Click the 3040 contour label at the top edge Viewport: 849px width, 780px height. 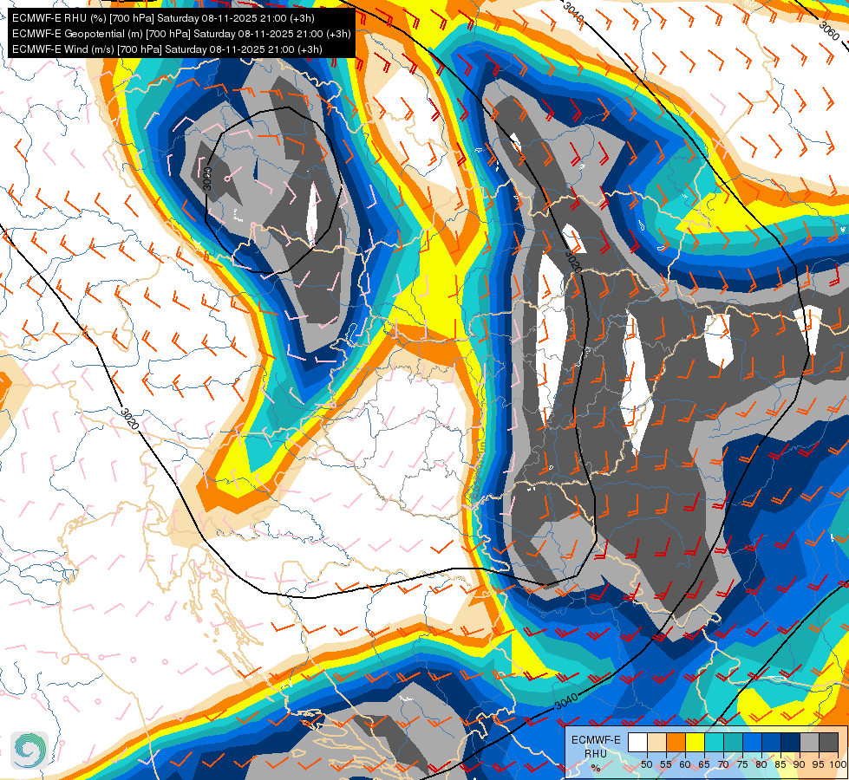[x=573, y=12]
